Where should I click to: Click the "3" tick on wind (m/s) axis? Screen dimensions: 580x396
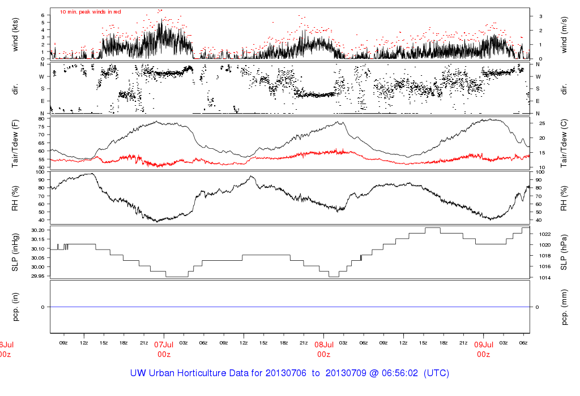tap(541, 16)
